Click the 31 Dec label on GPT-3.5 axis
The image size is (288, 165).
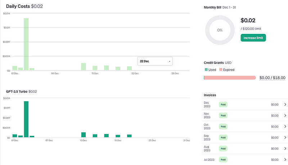point(186,141)
